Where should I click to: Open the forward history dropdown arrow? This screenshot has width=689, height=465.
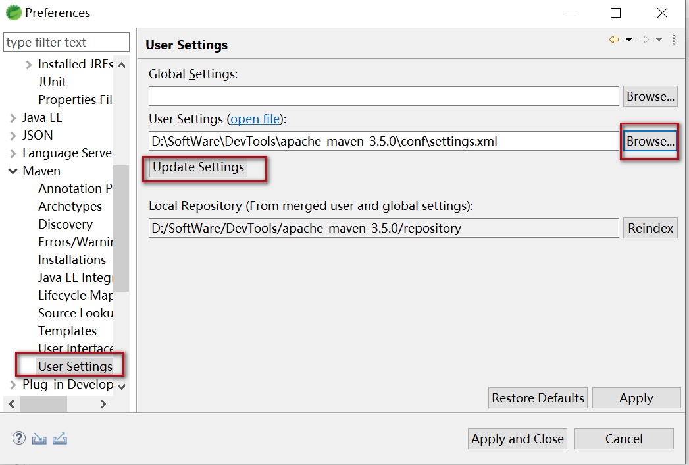click(x=659, y=40)
